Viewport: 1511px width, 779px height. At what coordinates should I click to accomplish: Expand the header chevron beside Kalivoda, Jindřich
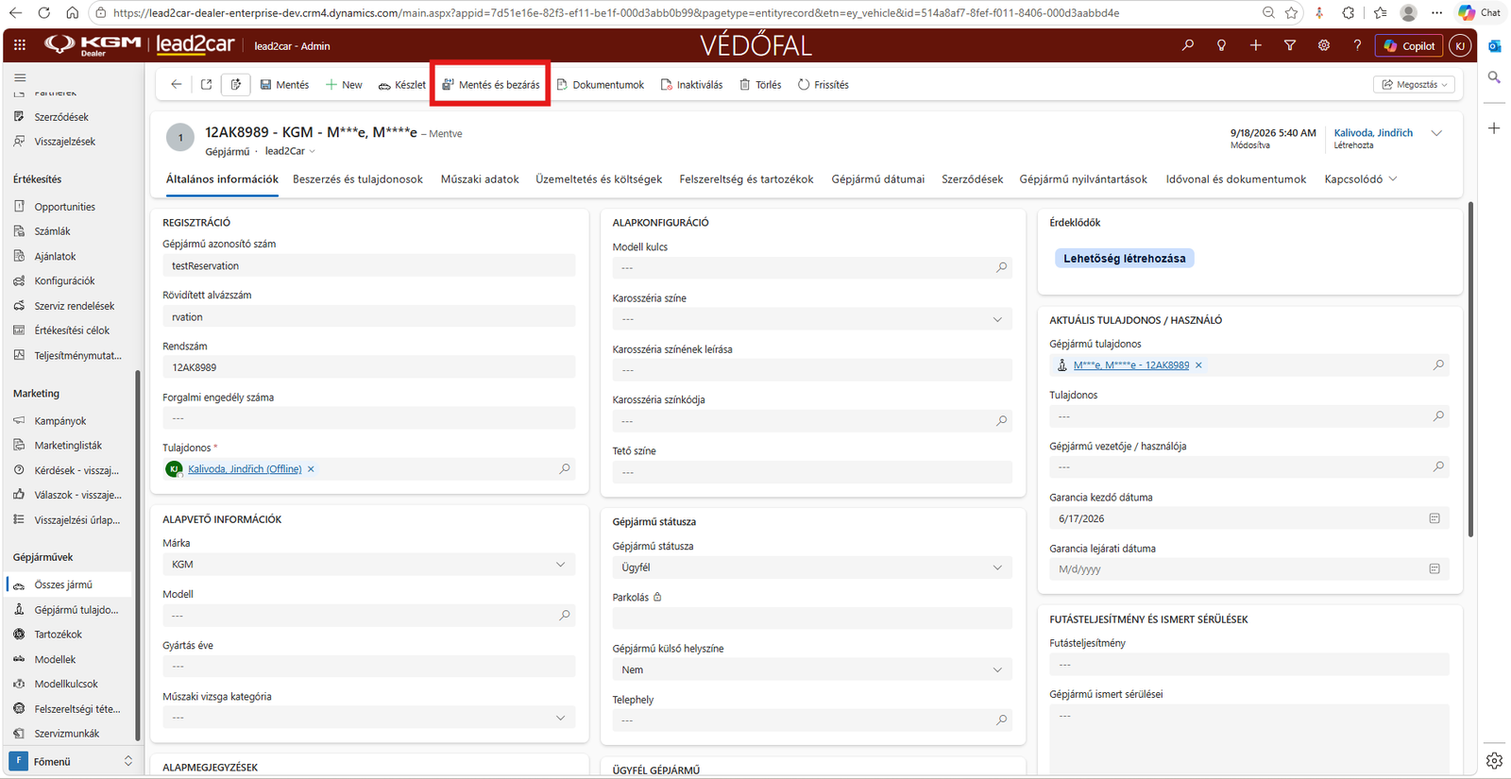(1436, 133)
